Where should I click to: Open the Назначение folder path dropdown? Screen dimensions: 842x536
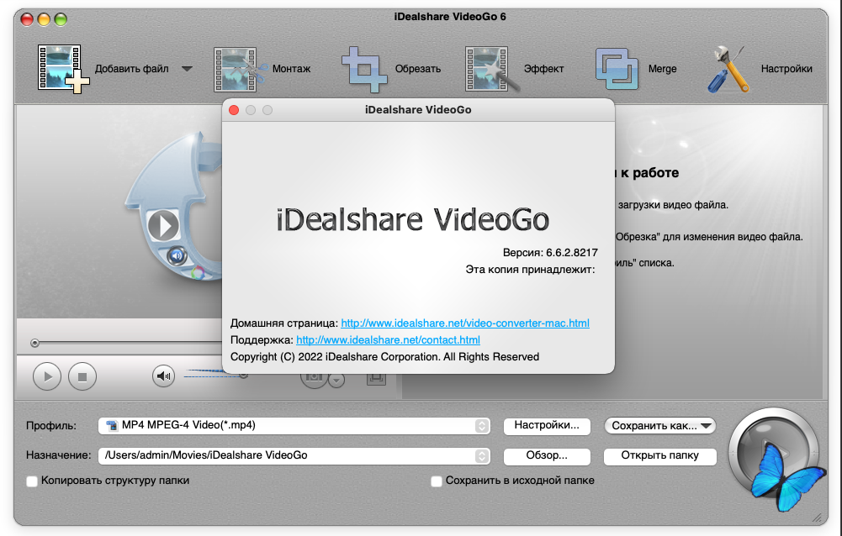pyautogui.click(x=481, y=455)
